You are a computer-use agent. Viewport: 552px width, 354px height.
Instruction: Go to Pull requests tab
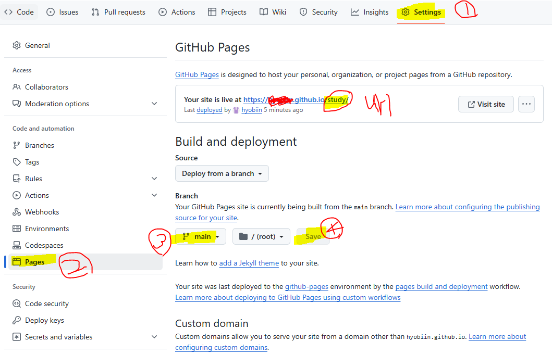click(118, 12)
